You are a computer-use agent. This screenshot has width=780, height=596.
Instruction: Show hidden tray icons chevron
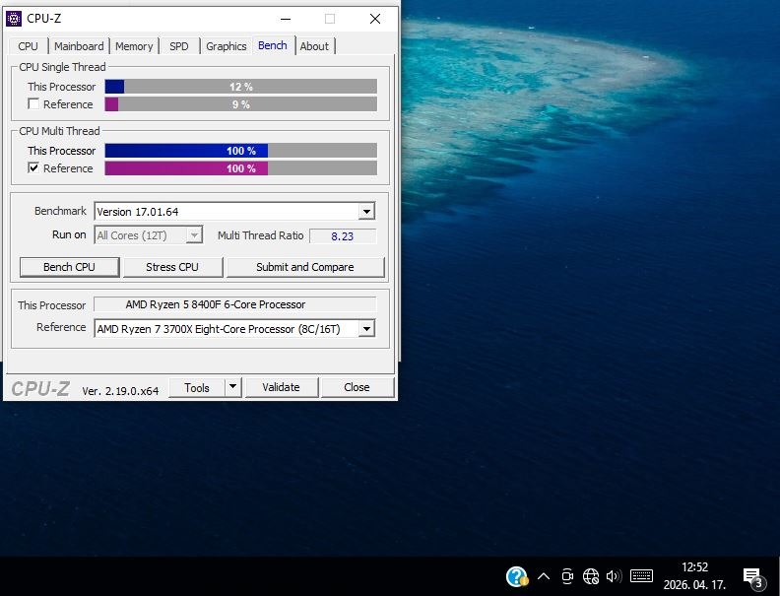[544, 576]
